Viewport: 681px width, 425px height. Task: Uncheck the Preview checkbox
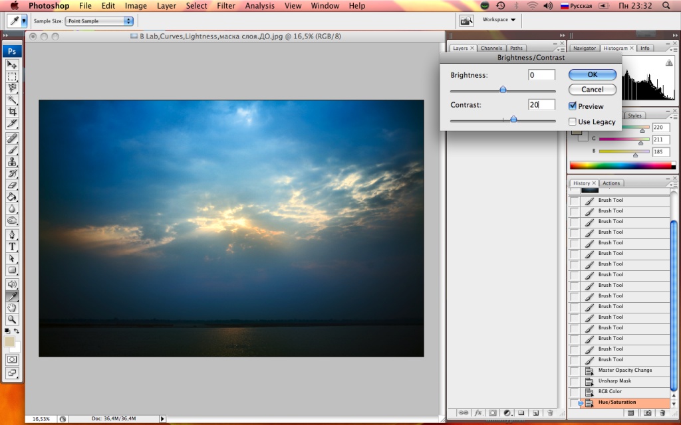pos(573,106)
